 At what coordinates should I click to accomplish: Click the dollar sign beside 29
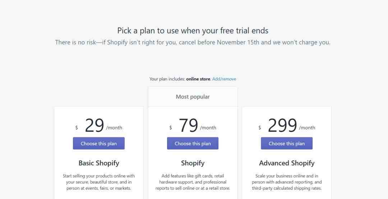tap(77, 128)
